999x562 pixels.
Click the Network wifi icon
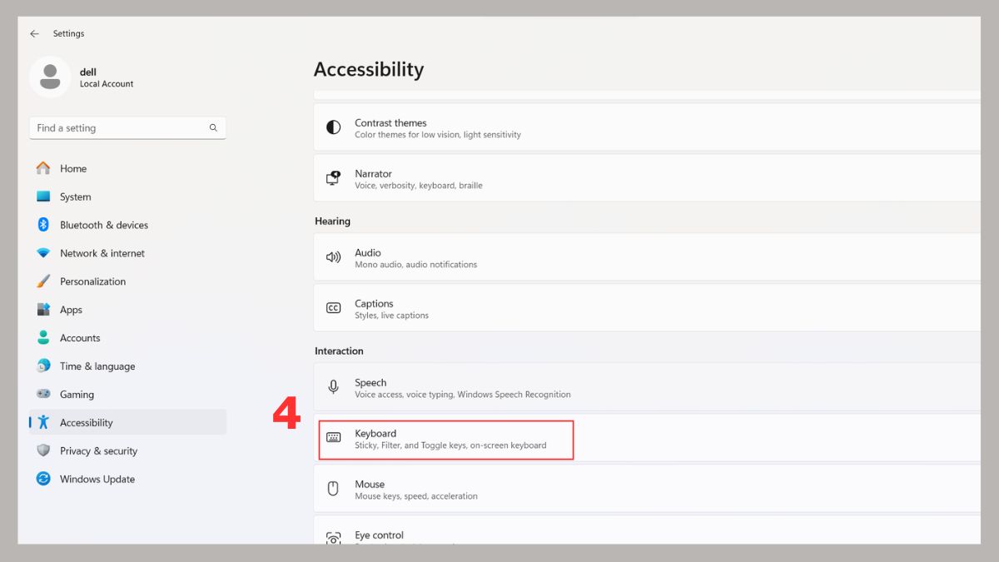43,253
